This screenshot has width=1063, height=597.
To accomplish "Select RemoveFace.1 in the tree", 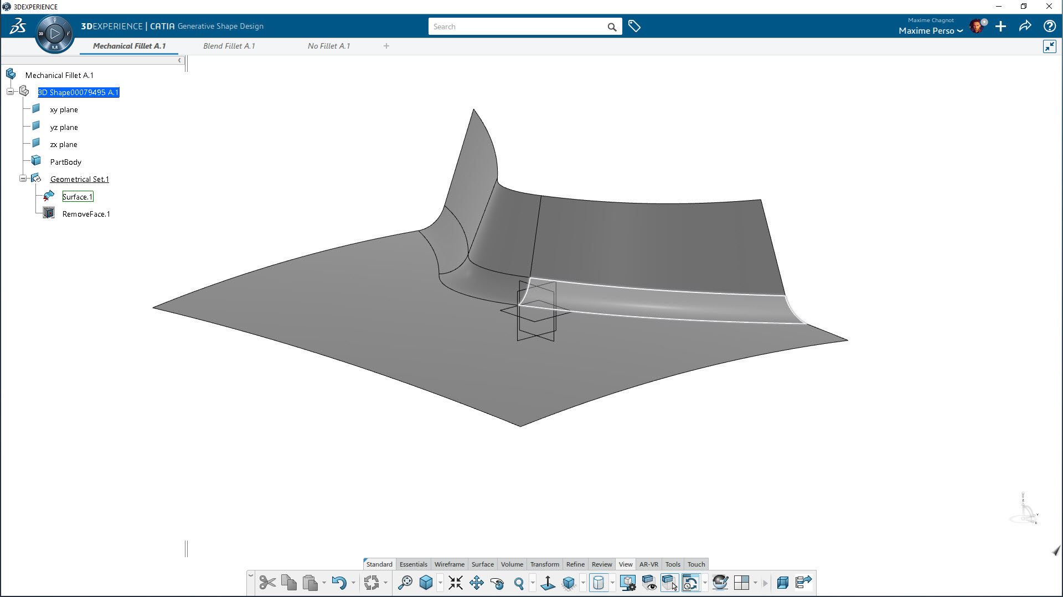I will pos(86,214).
